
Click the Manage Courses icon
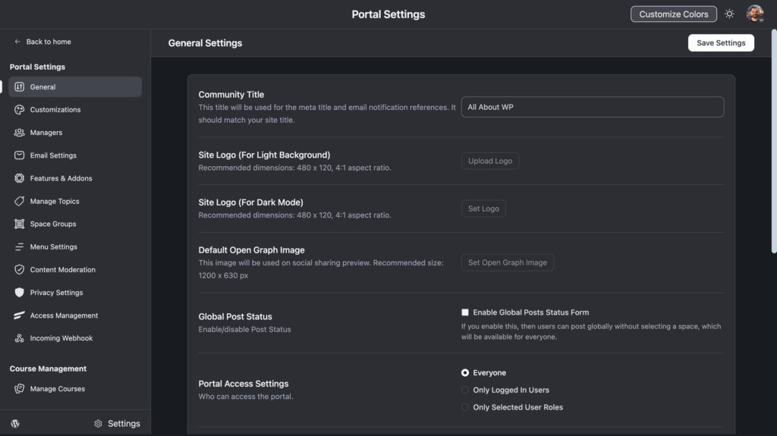[x=19, y=388]
